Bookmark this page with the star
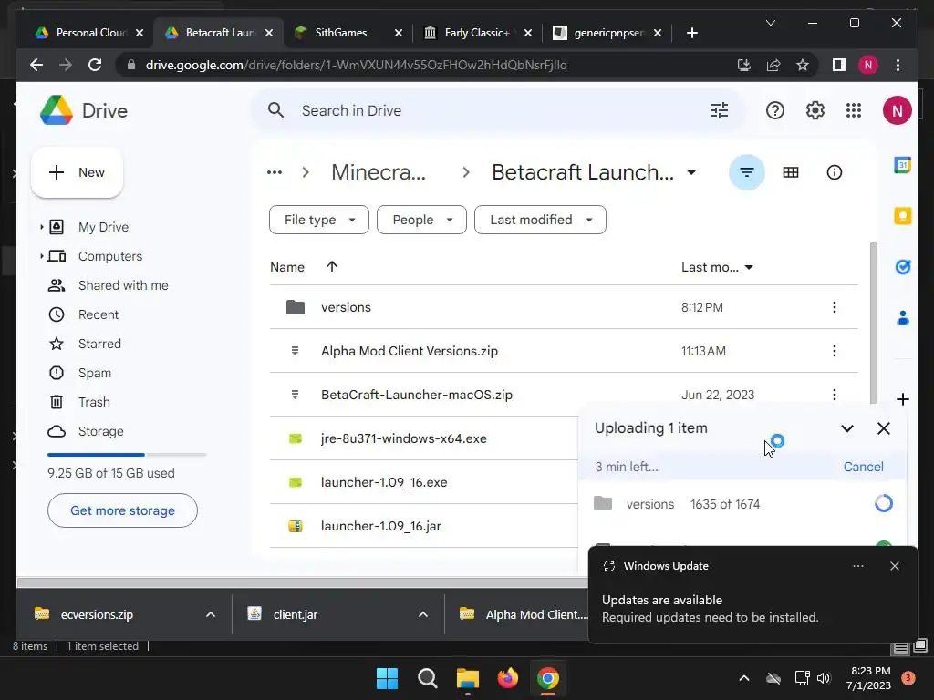 pos(803,65)
